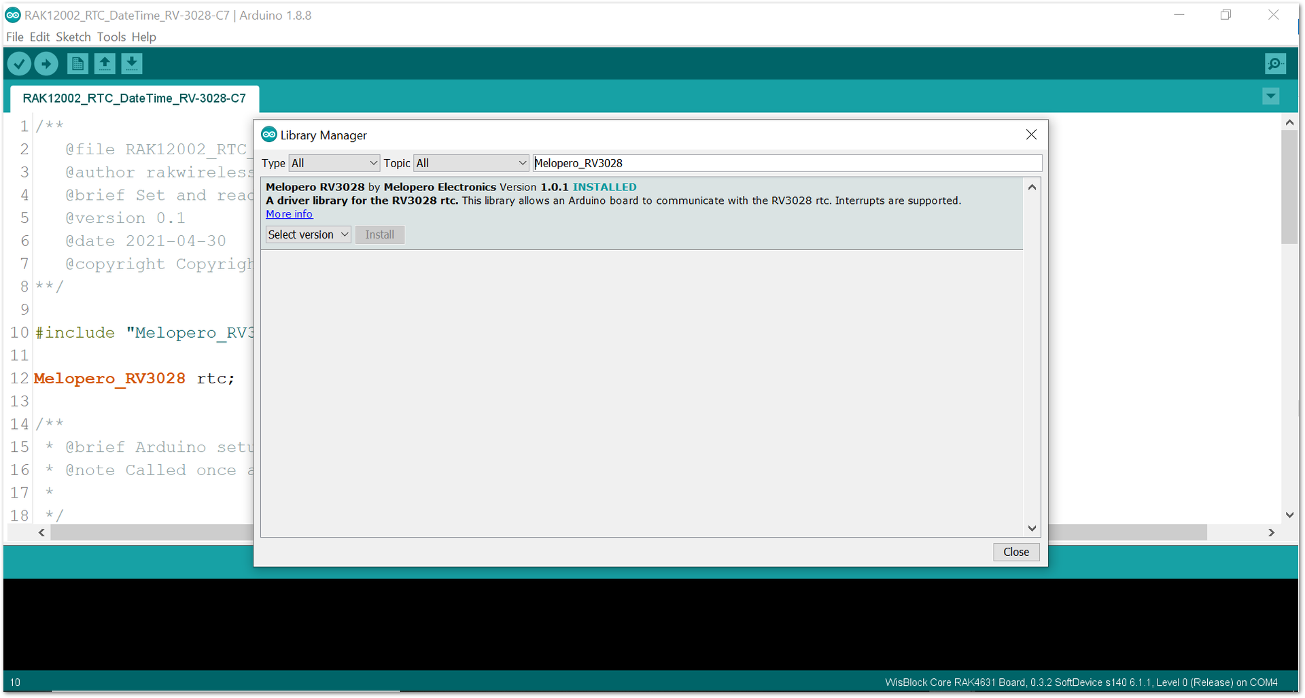Click the Install button
Screen dimensions: 1305x698
click(x=379, y=234)
